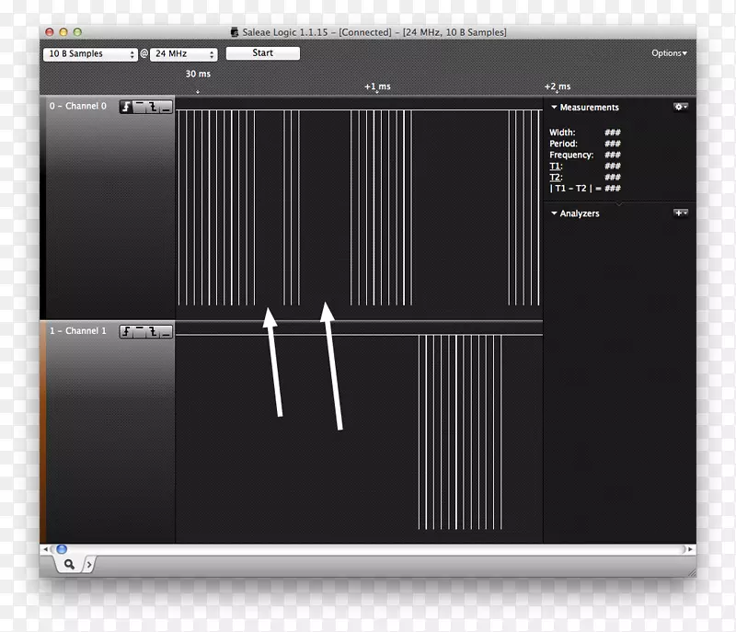Click the left scroll arrow
Viewport: 736px width, 632px height.
pyautogui.click(x=45, y=549)
